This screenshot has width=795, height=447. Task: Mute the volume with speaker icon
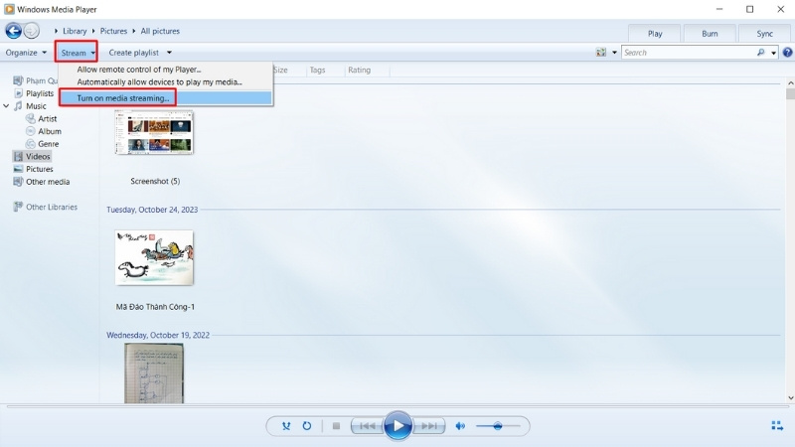click(460, 426)
